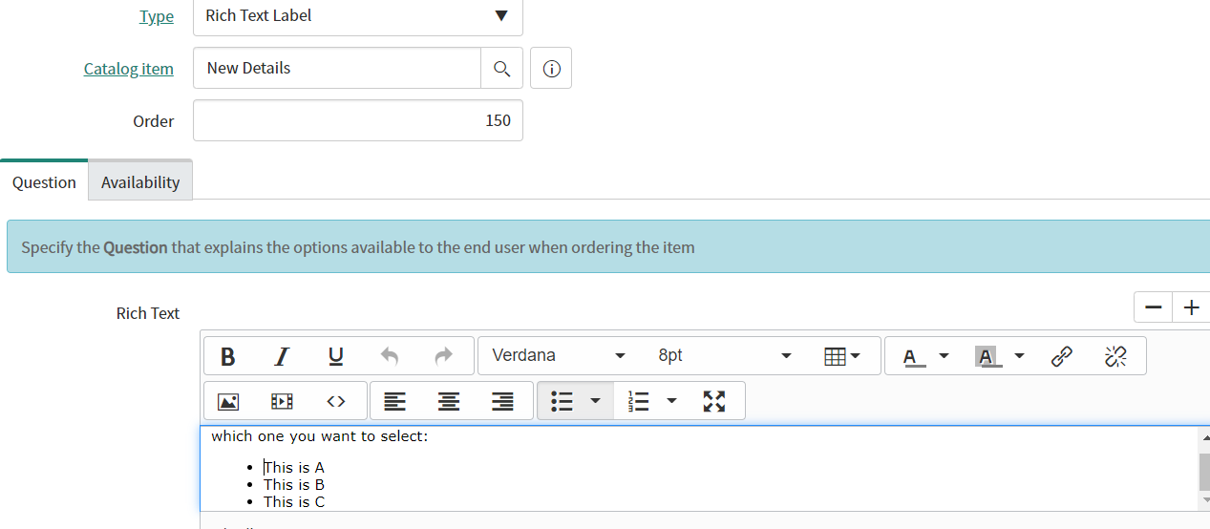Toggle Bold formatting in rich text toolbar

227,356
